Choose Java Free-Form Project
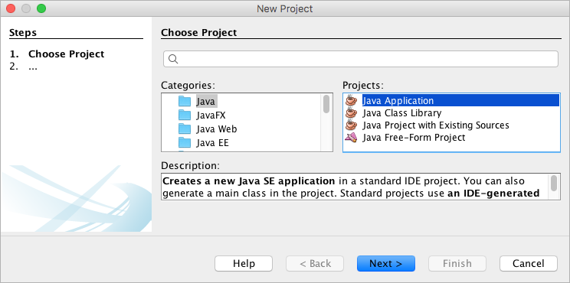This screenshot has height=283, width=570. point(414,138)
